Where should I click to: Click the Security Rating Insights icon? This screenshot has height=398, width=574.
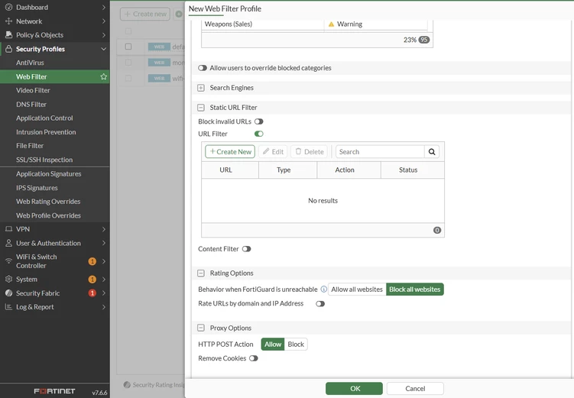click(127, 385)
